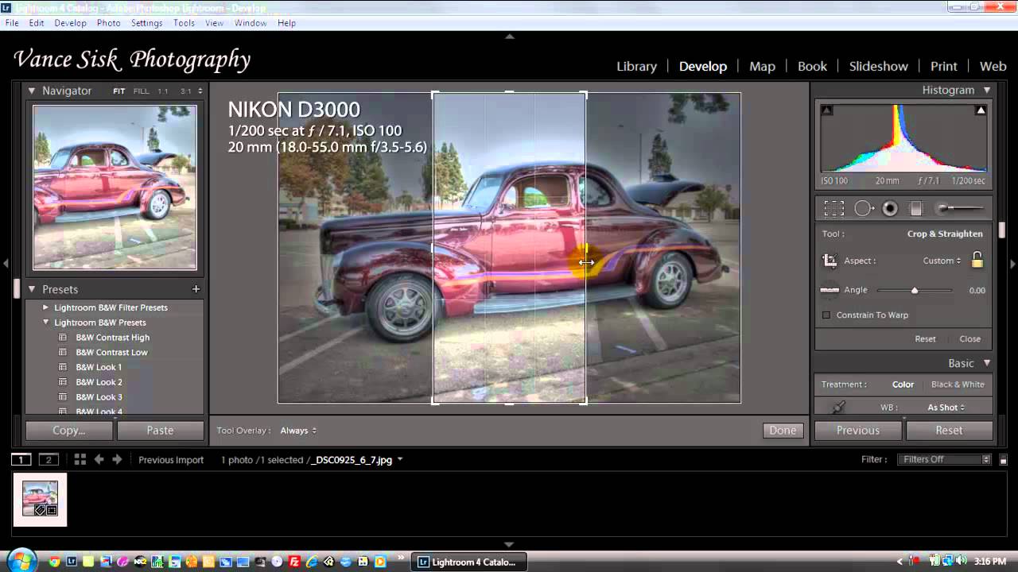The image size is (1018, 572).
Task: Pick the Crop Frame tool beside Aspect
Action: point(830,261)
